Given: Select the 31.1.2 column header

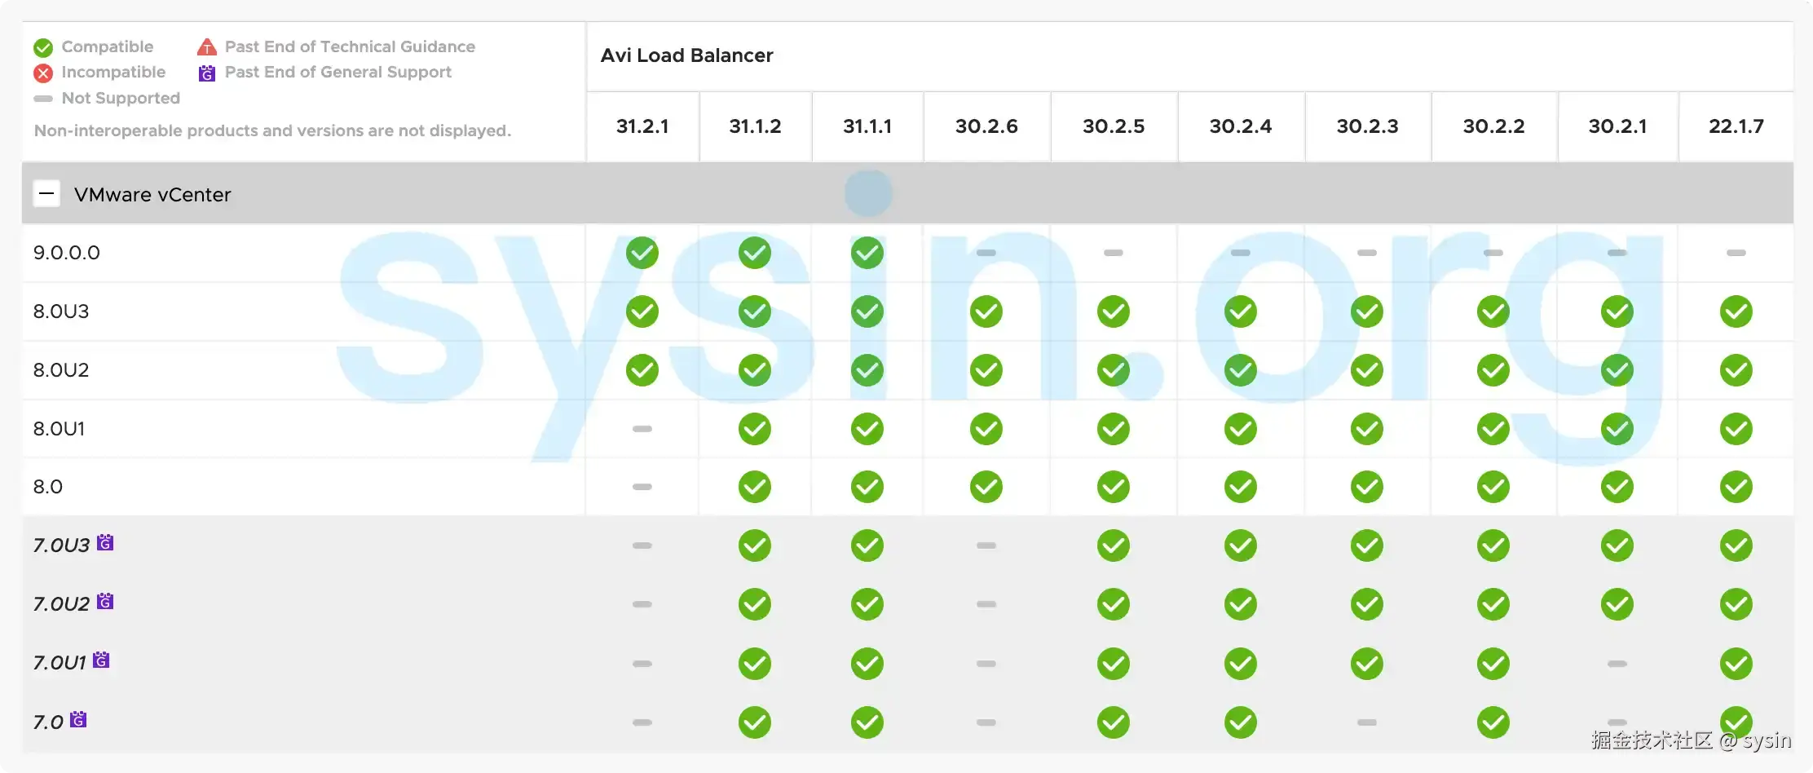Looking at the screenshot, I should tap(755, 126).
